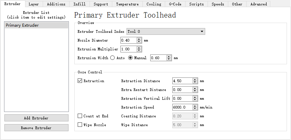
Task: Click the Retraction Distance input field
Action: [182, 81]
